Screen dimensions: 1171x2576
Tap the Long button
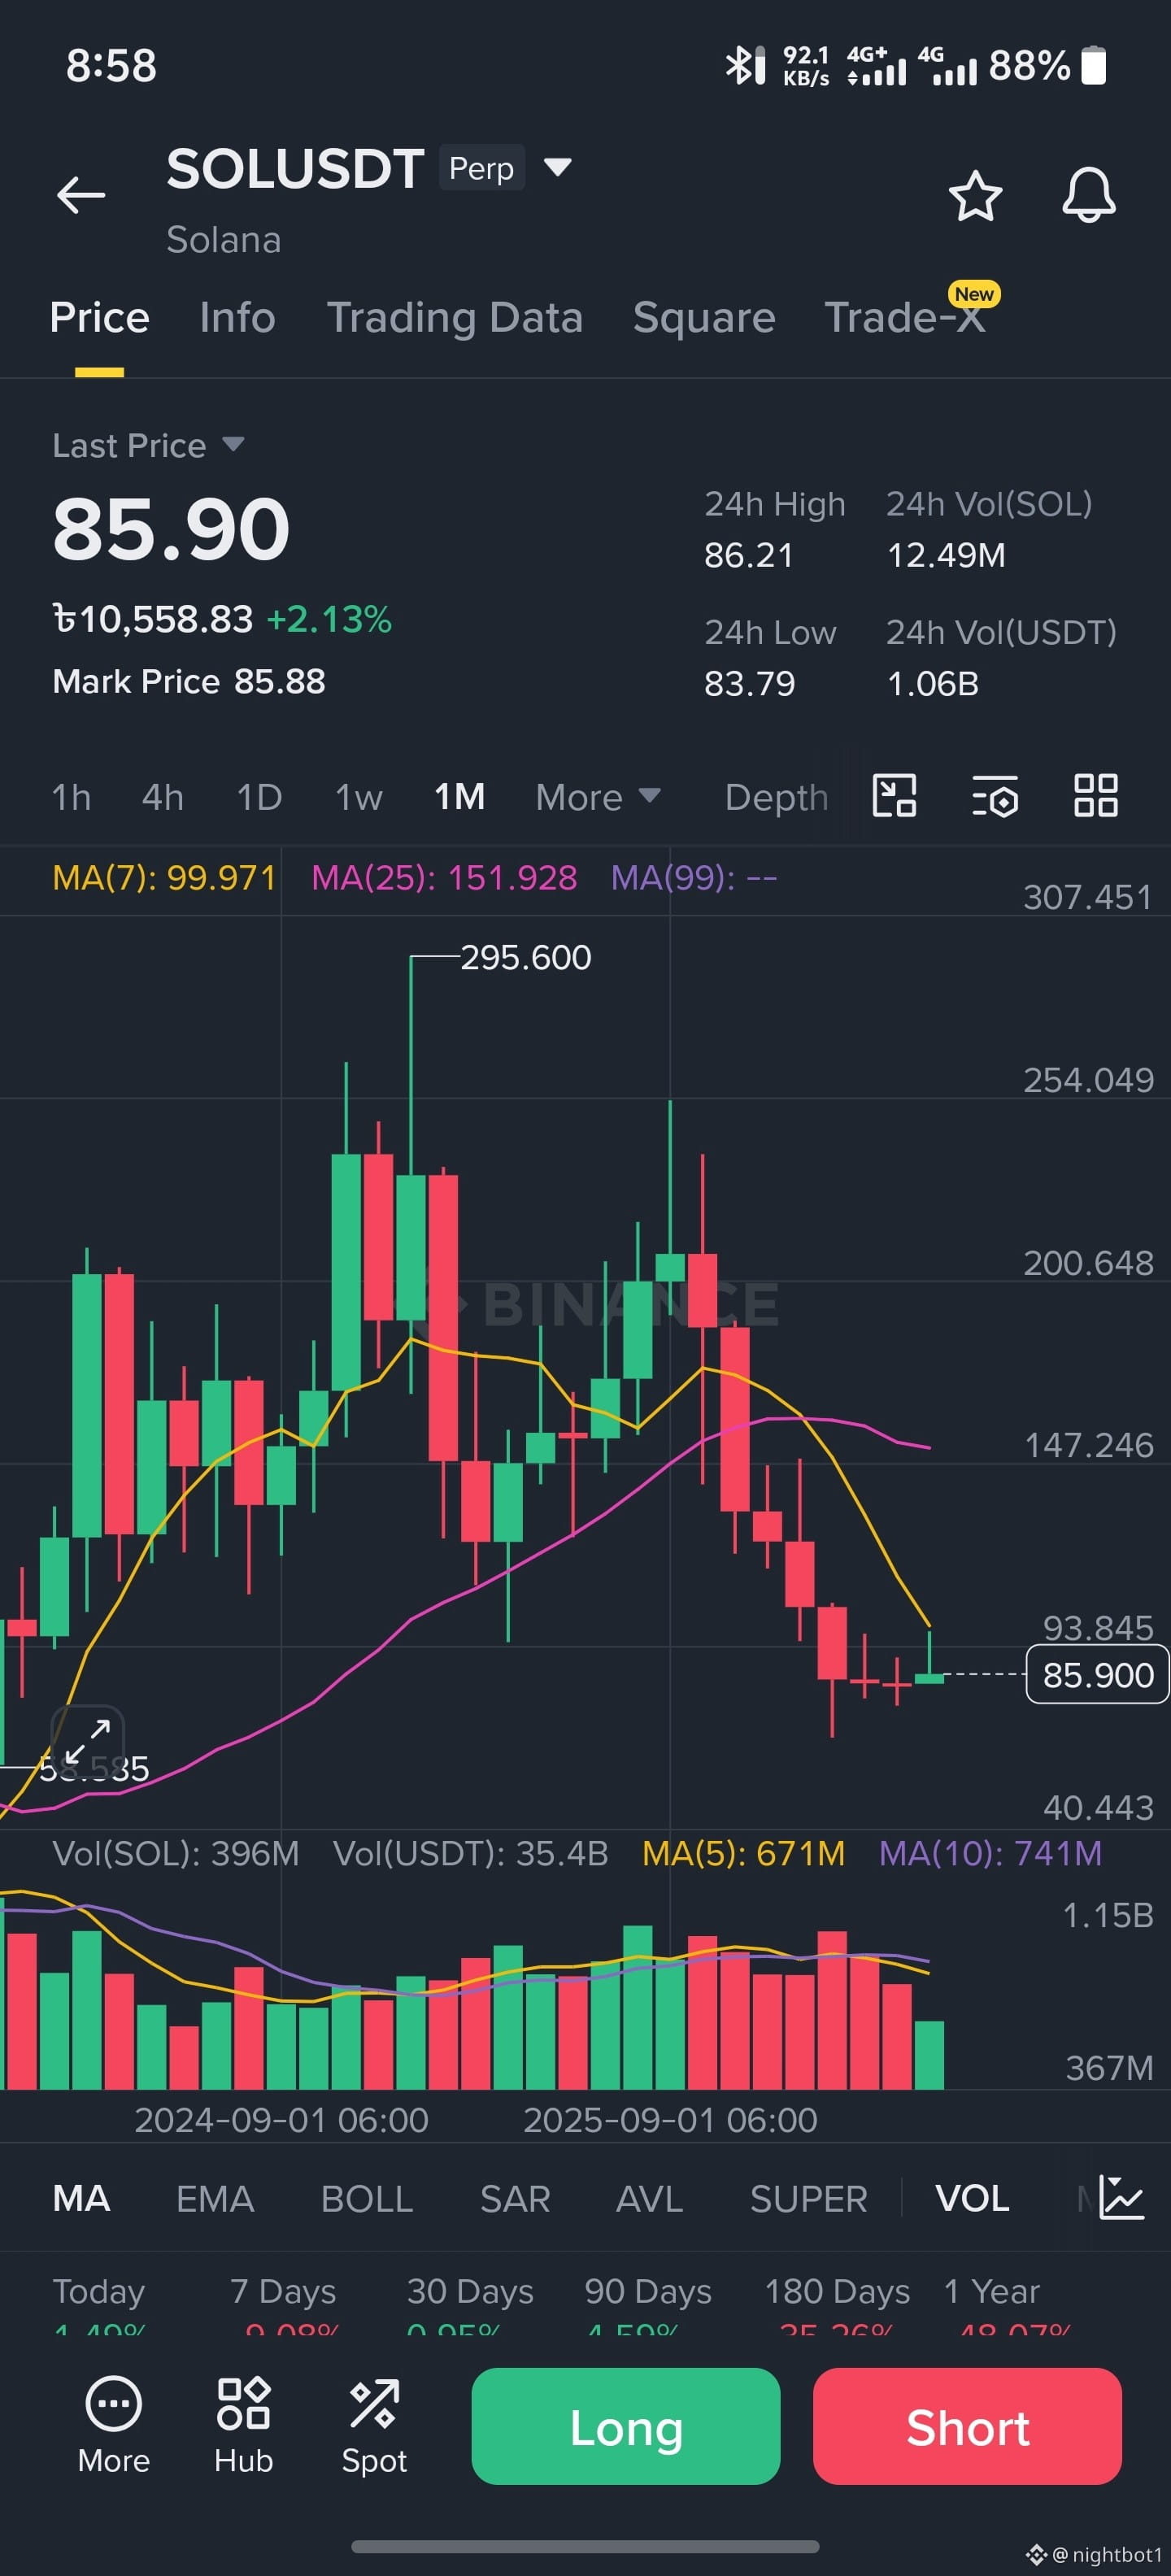tap(626, 2426)
